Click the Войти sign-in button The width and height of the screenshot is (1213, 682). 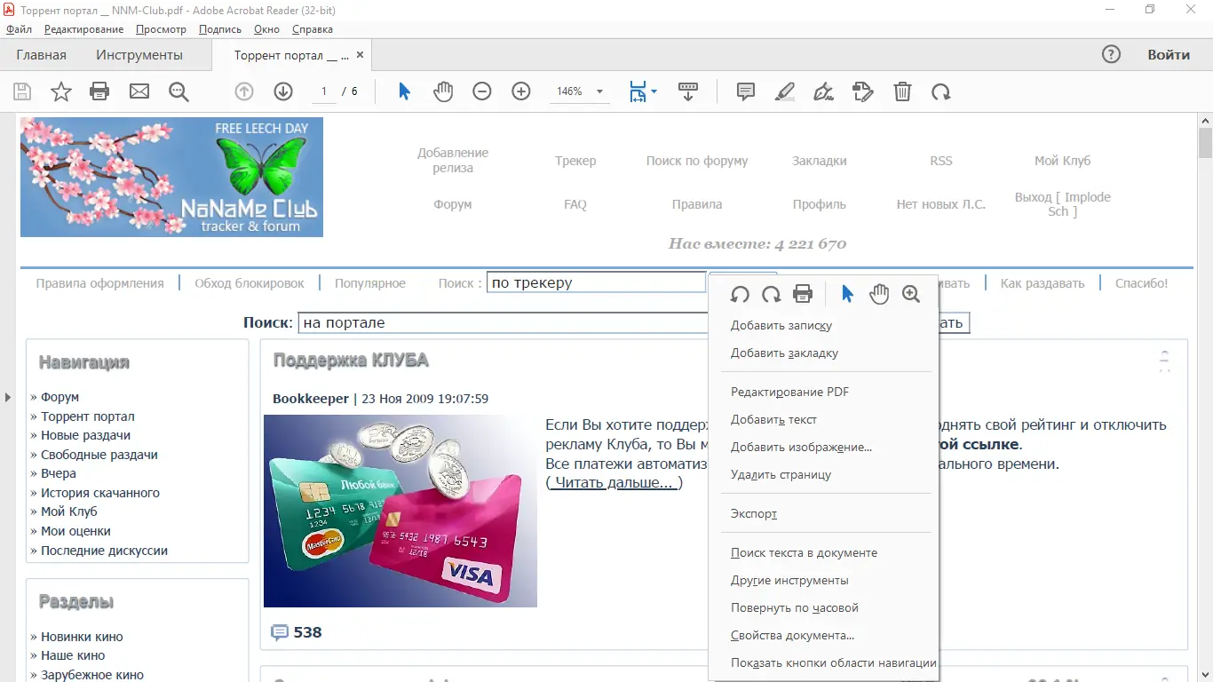point(1169,54)
